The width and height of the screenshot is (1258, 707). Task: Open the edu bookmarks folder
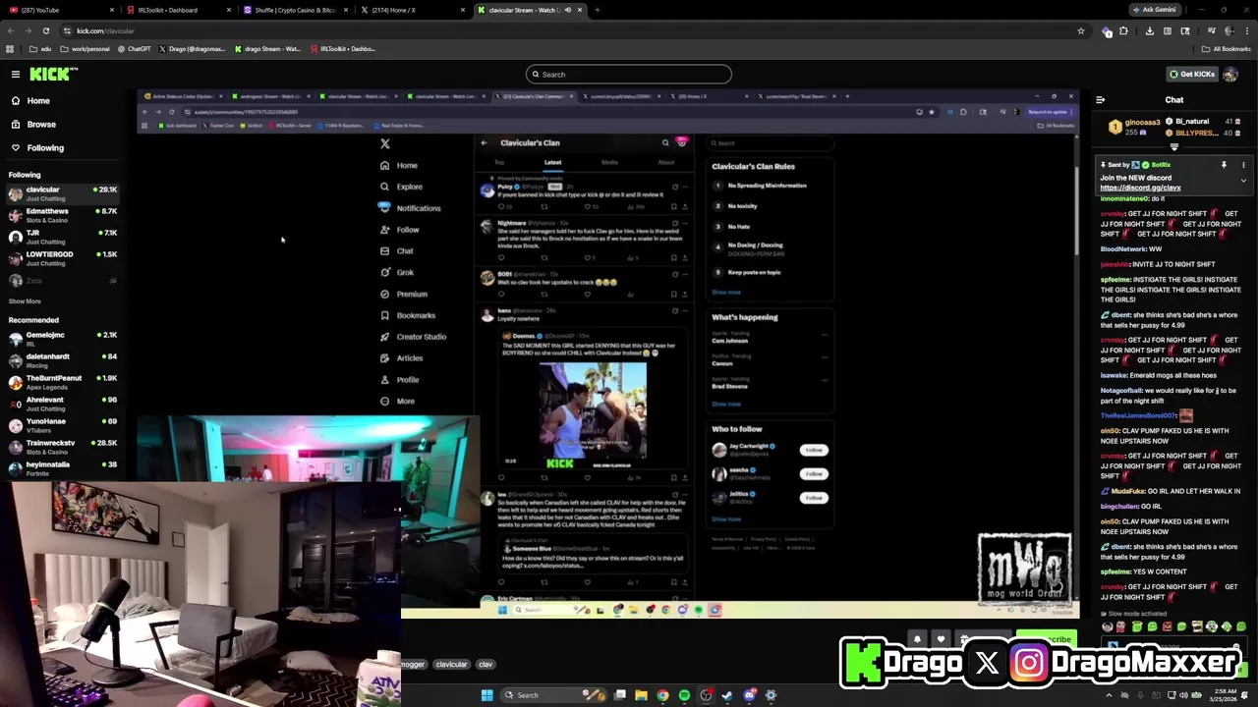(40, 49)
